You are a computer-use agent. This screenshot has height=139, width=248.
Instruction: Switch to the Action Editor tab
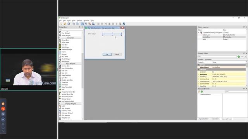pyautogui.click(x=215, y=119)
